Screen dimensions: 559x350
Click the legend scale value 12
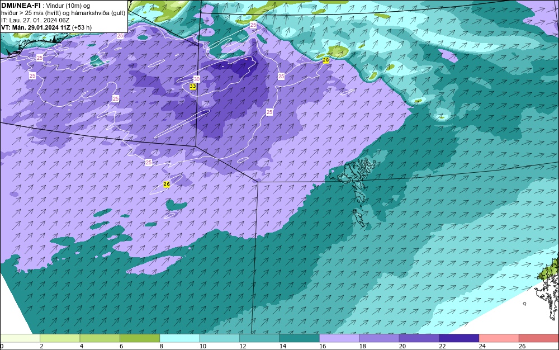coord(243,346)
